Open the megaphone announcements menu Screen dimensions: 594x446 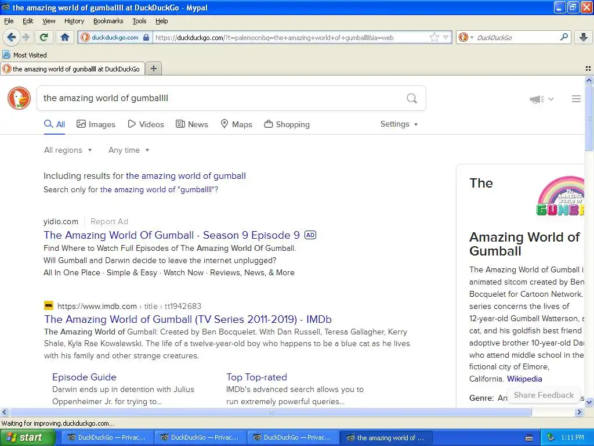pos(542,99)
